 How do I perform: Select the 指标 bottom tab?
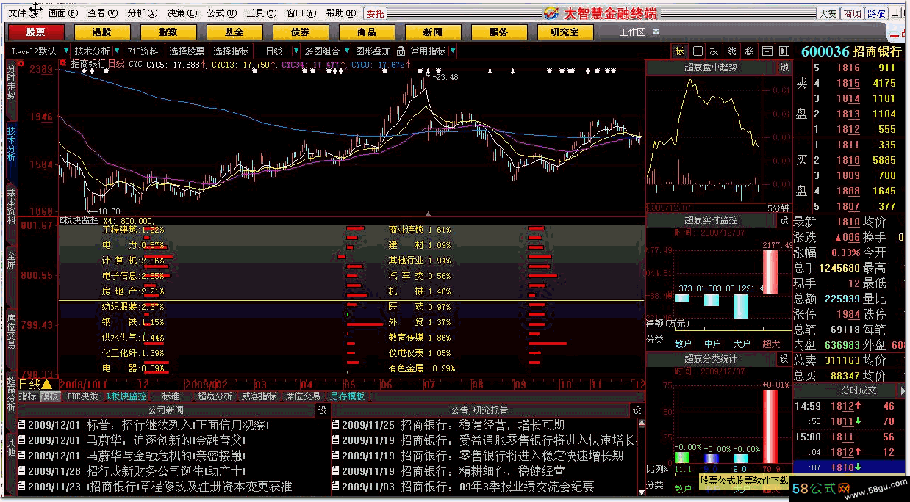pyautogui.click(x=27, y=396)
